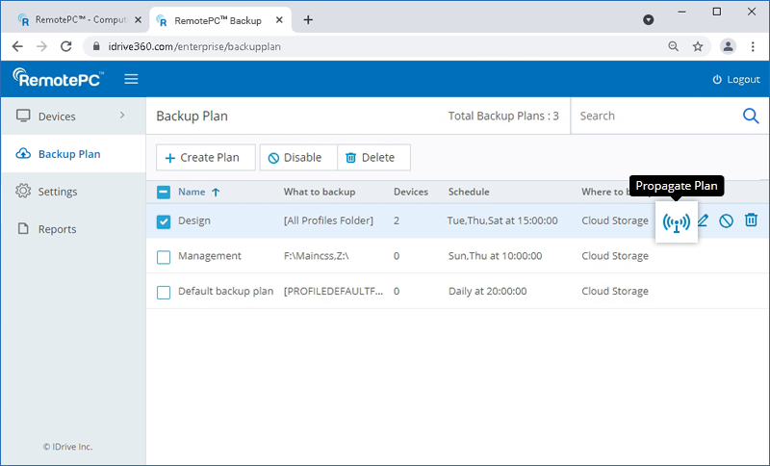Select the Management plan checkbox
Viewport: 770px width, 466px height.
tap(164, 256)
